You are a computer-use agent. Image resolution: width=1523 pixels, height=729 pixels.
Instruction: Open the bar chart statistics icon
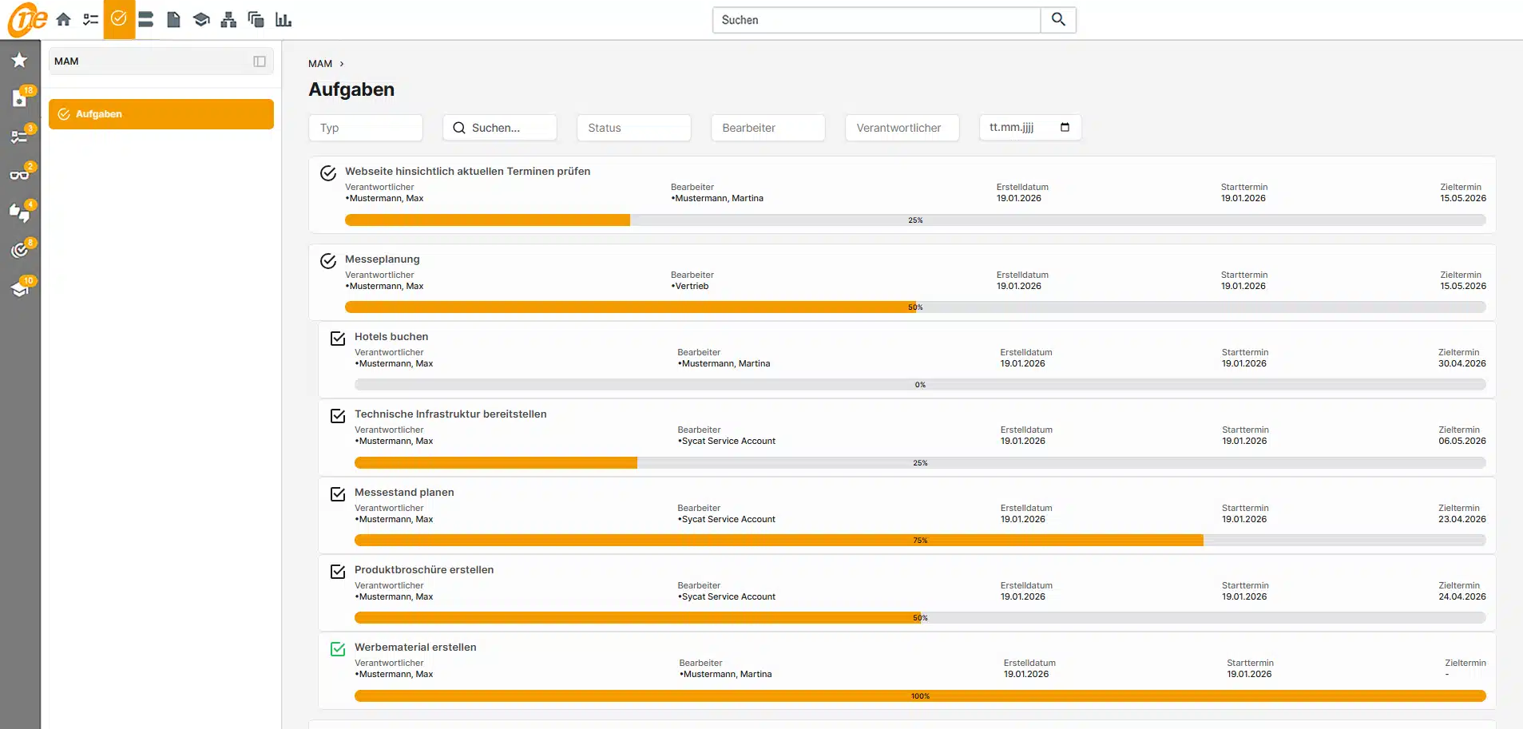[284, 20]
